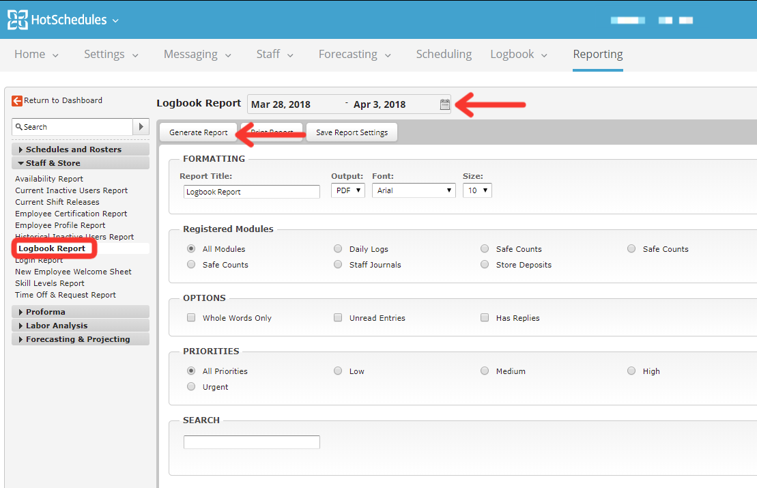Click the report Search input field
757x488 pixels.
pyautogui.click(x=251, y=442)
